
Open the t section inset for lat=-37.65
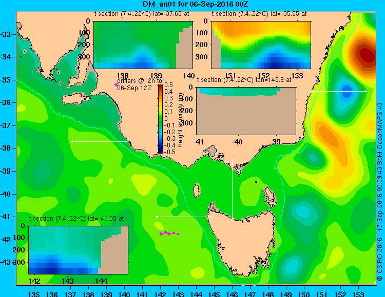point(143,45)
